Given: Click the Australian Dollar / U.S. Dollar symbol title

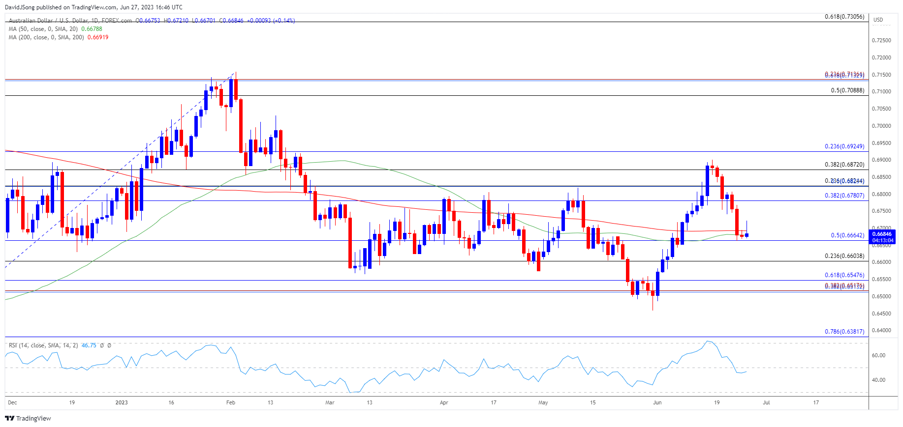Looking at the screenshot, I should click(70, 21).
